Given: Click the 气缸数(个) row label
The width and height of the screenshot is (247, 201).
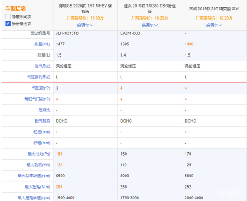Looking at the screenshot, I should point(41,88).
